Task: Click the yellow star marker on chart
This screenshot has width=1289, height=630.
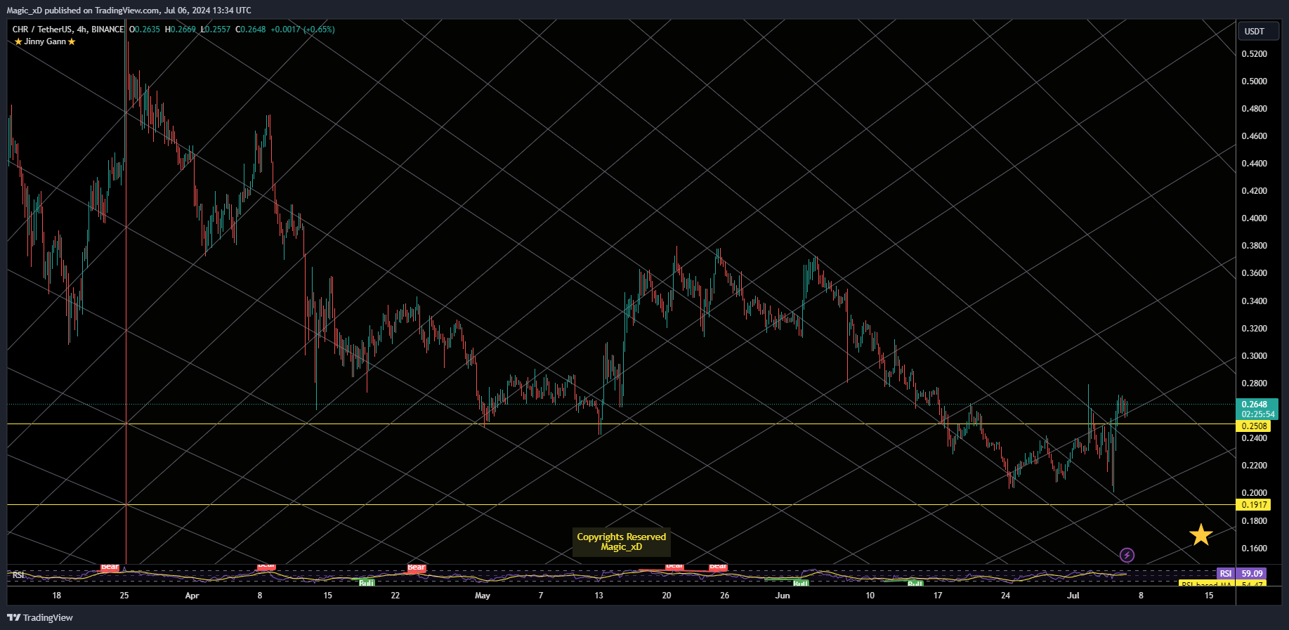Action: point(1201,535)
